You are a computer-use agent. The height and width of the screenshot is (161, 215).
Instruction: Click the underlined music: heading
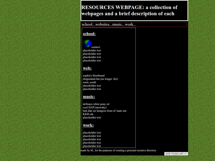pos(89,97)
